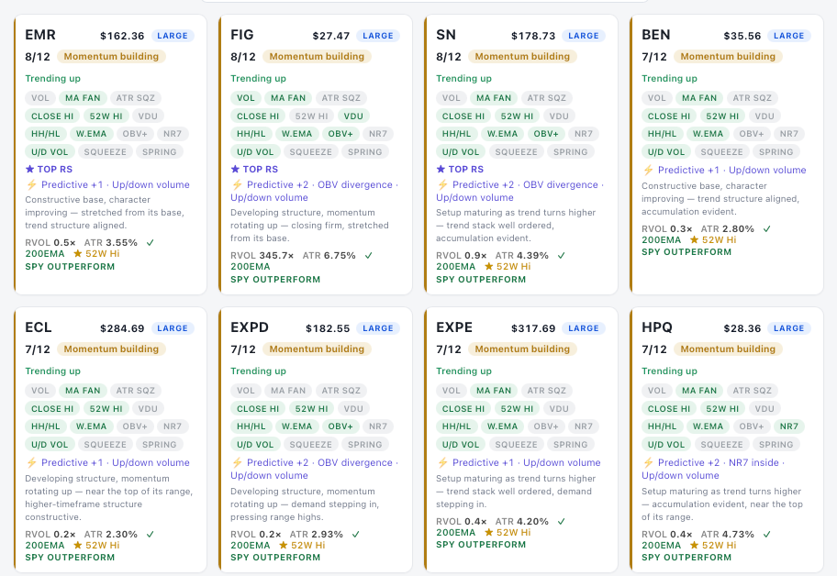Open the BEN ticker title
This screenshot has height=576, width=837.
pos(656,35)
